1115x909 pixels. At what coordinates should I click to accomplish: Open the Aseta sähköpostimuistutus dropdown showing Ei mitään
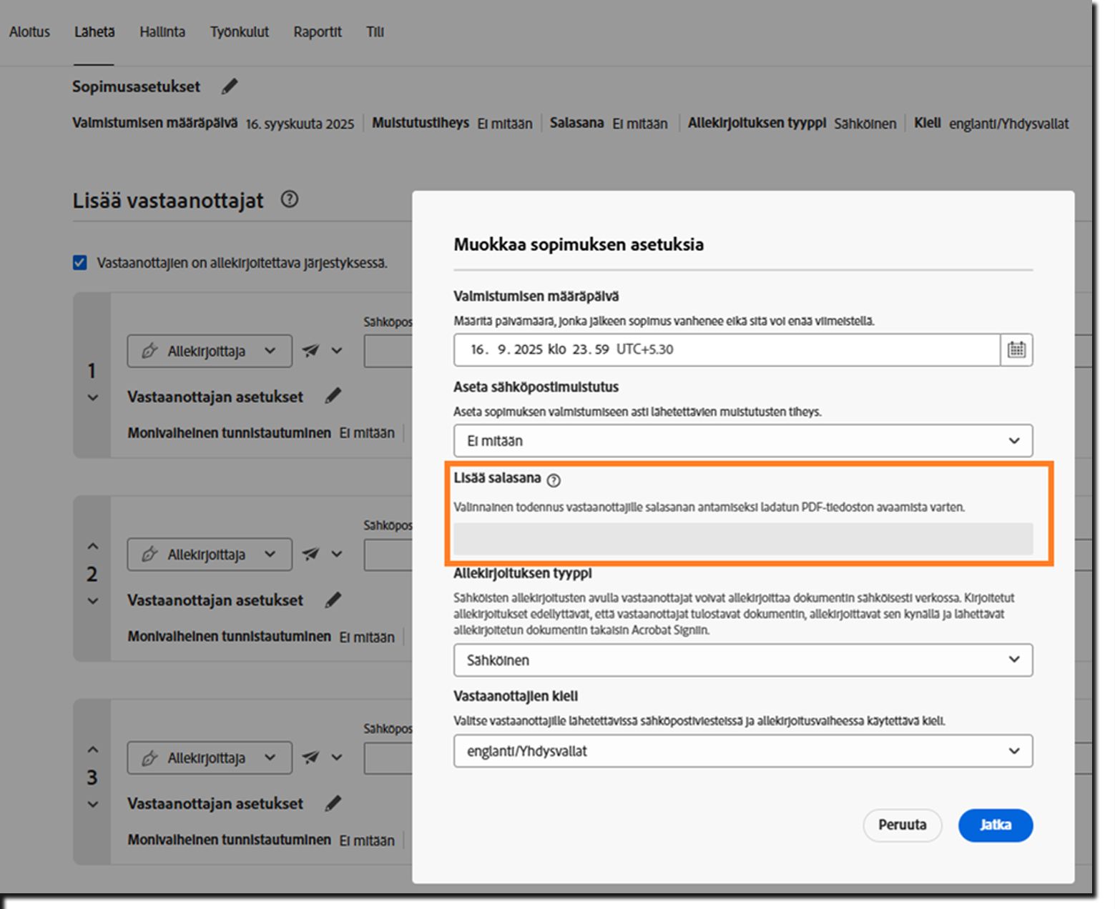(742, 441)
